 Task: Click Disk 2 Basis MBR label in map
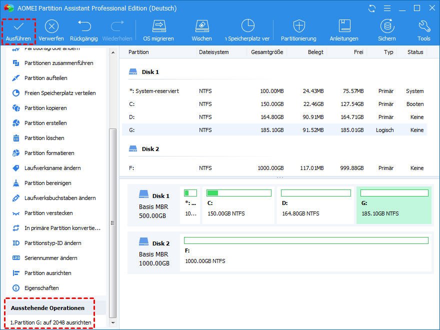pyautogui.click(x=154, y=253)
